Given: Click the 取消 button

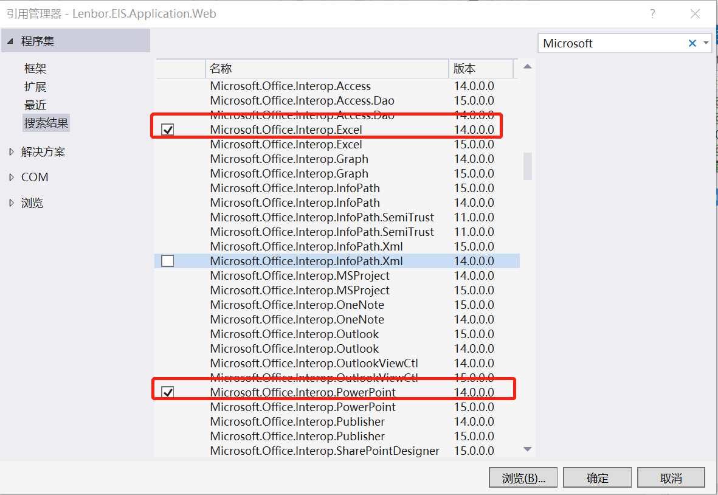Looking at the screenshot, I should 671,478.
